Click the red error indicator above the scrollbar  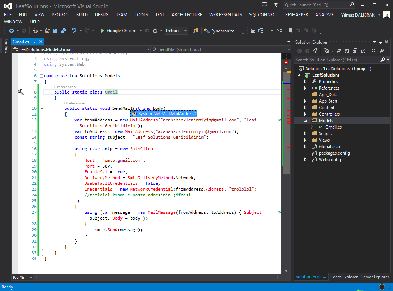click(286, 62)
